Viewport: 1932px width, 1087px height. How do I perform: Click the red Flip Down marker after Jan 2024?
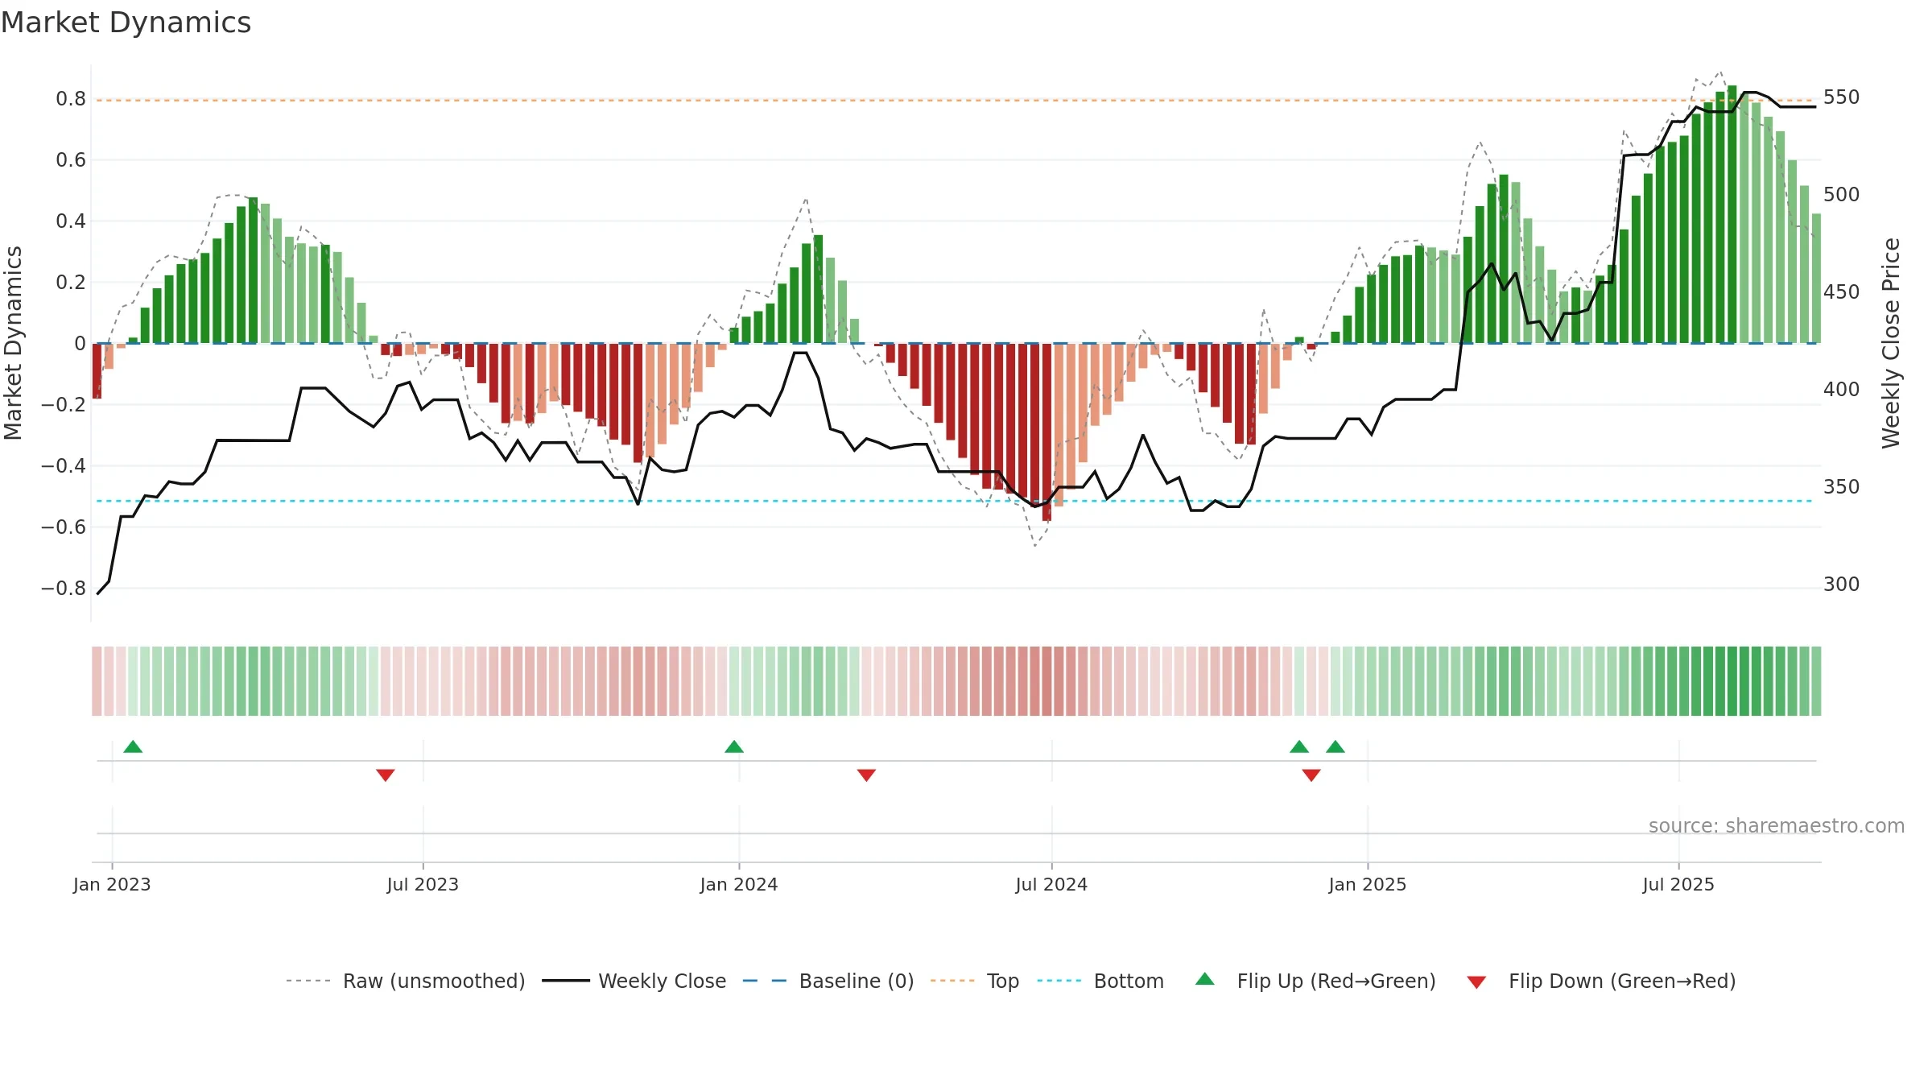(x=866, y=775)
